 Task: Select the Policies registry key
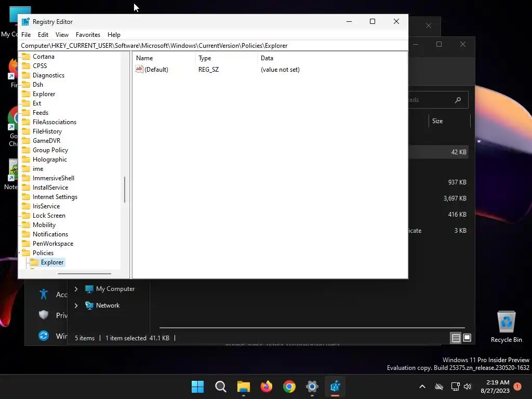pos(43,253)
